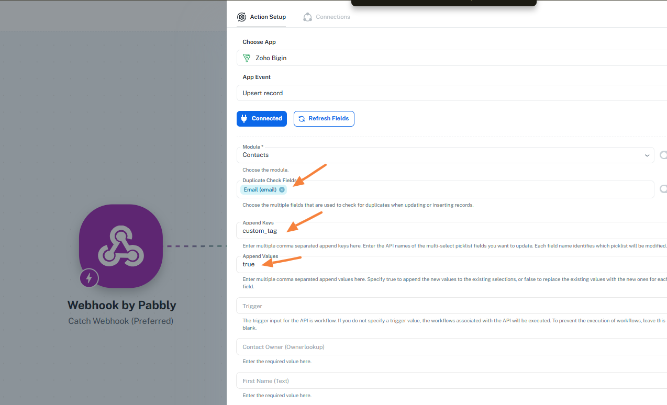Select the Webhook by Pabbly node icon

click(121, 246)
